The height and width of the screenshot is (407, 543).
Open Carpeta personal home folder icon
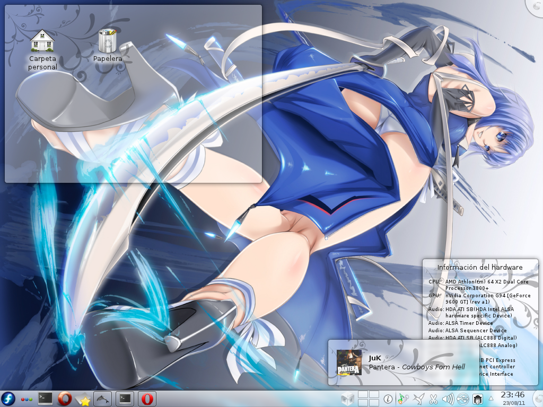(42, 50)
